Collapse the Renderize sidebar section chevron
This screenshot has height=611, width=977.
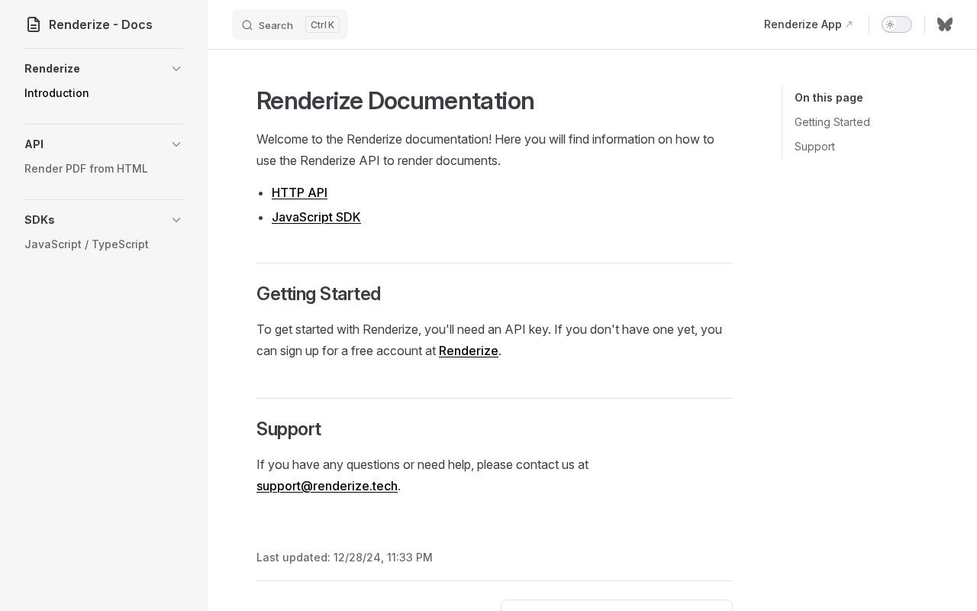(x=176, y=69)
